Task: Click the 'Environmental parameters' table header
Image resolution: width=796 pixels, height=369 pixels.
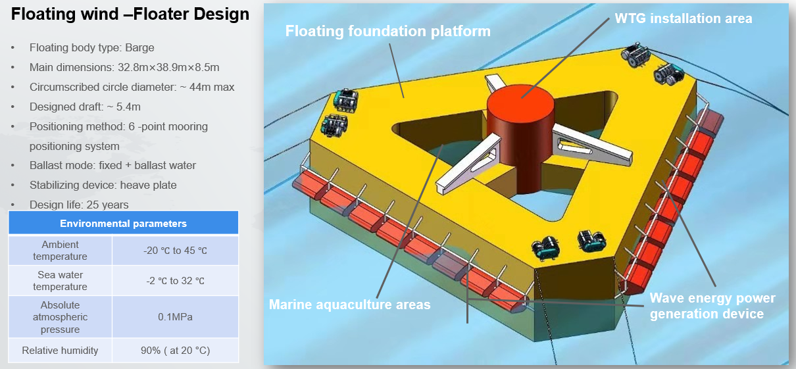Action: coord(123,223)
